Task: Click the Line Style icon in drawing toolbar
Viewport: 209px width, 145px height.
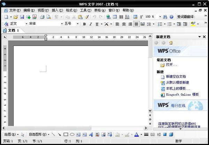Action: click(146, 135)
